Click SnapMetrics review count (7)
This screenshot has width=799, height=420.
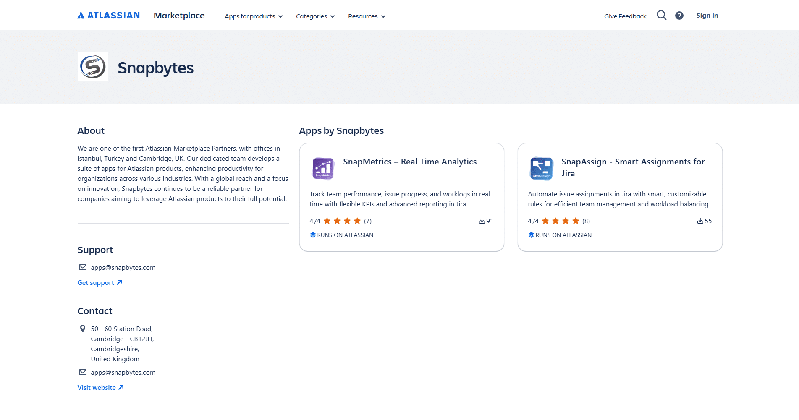point(368,221)
